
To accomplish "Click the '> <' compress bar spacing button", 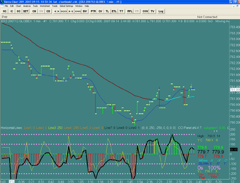I will pos(71,11).
